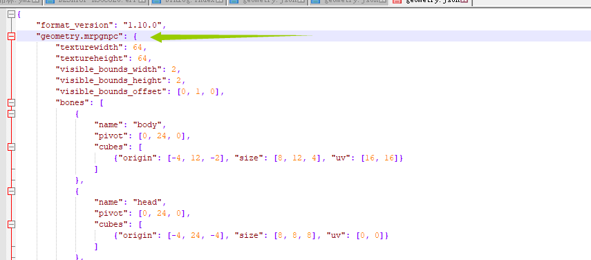Collapse the "geometry.mrpgnpc" block fold marker
Screen dimensions: 591x260
(x=11, y=37)
